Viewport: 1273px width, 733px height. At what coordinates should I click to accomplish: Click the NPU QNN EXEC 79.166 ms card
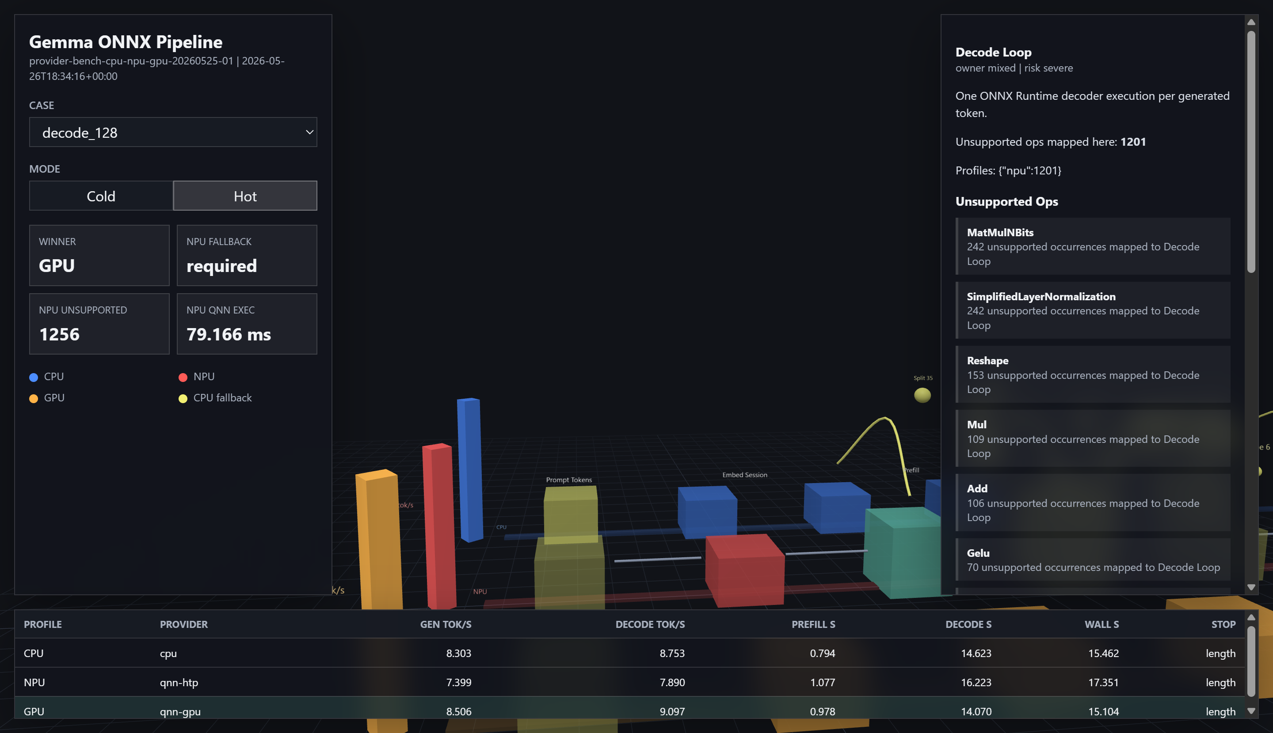[247, 324]
